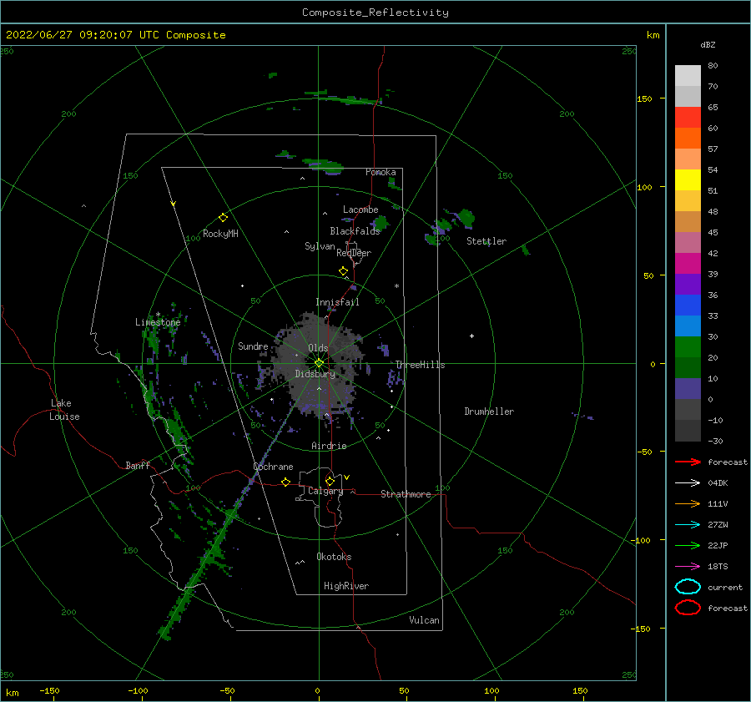Click the yellow radar-site diamond between Olds and Didsbury
The image size is (751, 702).
[319, 363]
